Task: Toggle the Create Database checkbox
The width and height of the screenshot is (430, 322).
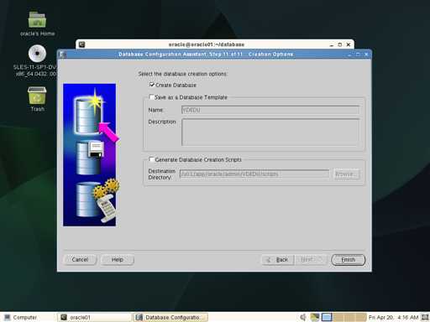Action: [152, 85]
